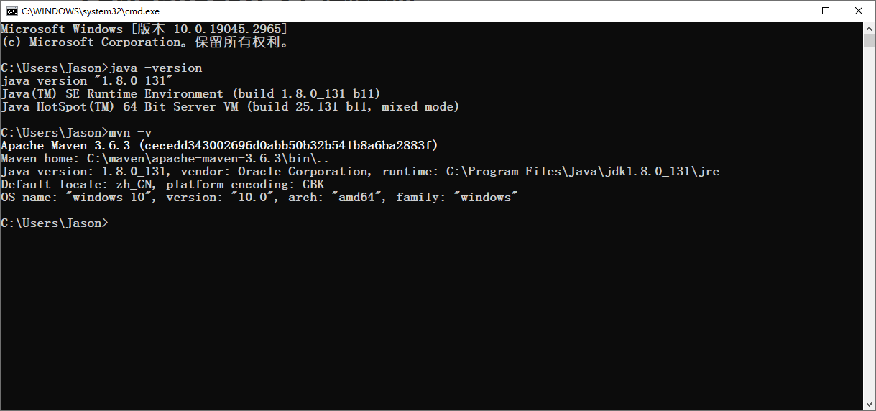
Task: Click the "mvn -v" command text
Action: tap(130, 133)
